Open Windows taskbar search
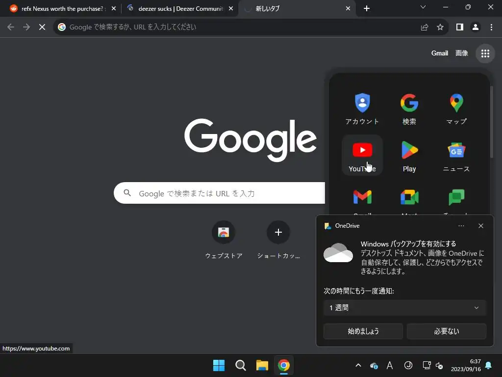 click(x=240, y=365)
